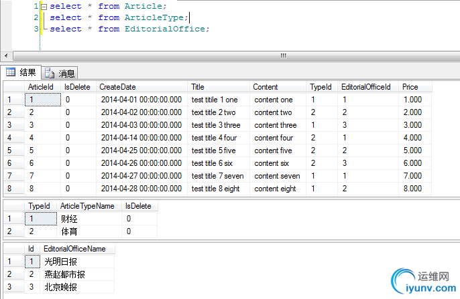
Task: Select price cell 6.000
Action: tap(415, 163)
